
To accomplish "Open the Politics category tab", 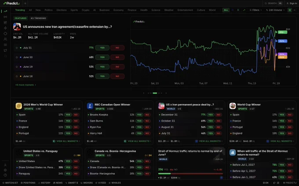I will [49, 10].
